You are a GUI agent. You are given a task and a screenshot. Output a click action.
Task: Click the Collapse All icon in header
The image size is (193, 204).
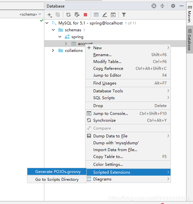click(162, 6)
